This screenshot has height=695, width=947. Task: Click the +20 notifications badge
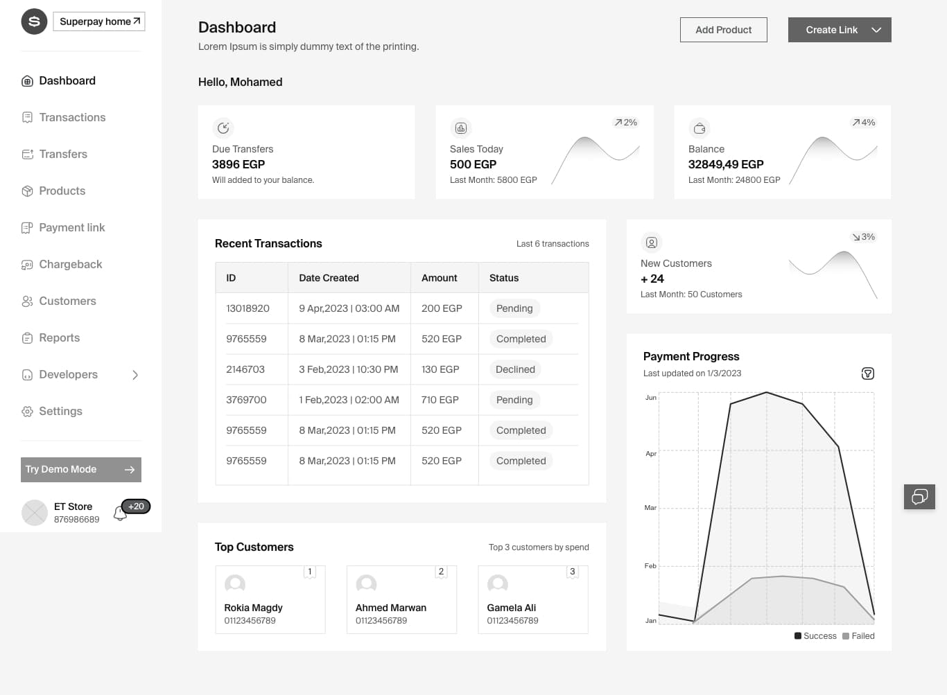[x=136, y=507]
